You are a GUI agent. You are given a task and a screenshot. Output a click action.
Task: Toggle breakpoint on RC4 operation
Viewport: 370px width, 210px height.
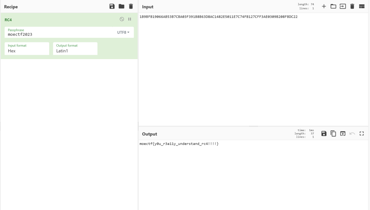[x=130, y=19]
